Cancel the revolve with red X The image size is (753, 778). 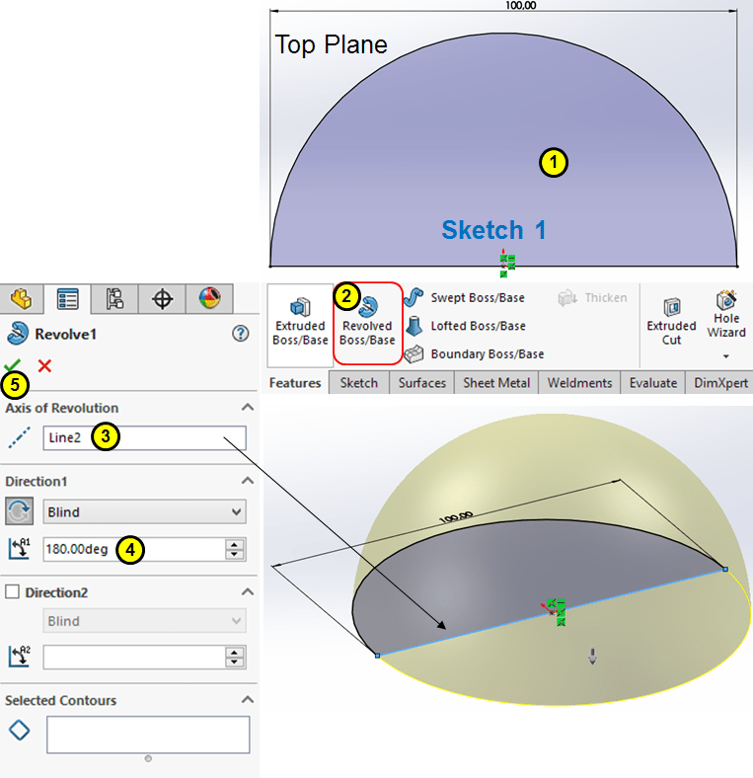click(x=44, y=365)
